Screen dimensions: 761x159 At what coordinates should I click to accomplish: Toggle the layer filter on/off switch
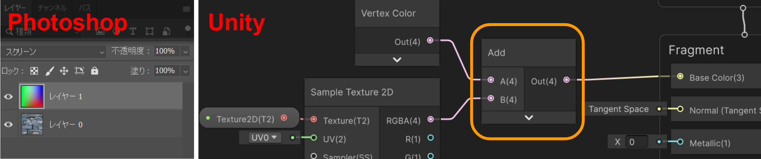tap(188, 30)
